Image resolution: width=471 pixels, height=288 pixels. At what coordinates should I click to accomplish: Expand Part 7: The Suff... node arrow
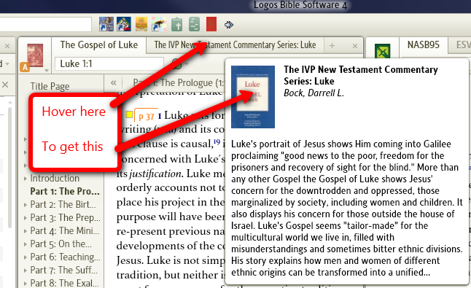click(x=26, y=271)
